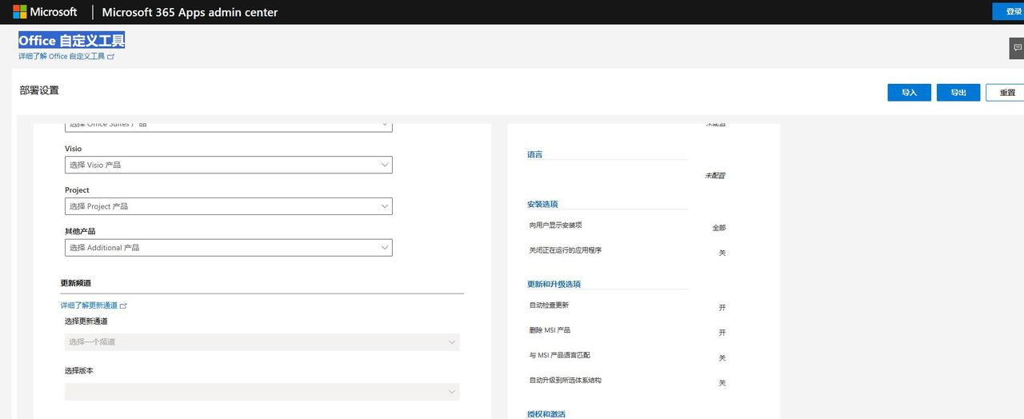Image resolution: width=1024 pixels, height=419 pixels.
Task: Jump to 语言 section in summary
Action: point(534,154)
